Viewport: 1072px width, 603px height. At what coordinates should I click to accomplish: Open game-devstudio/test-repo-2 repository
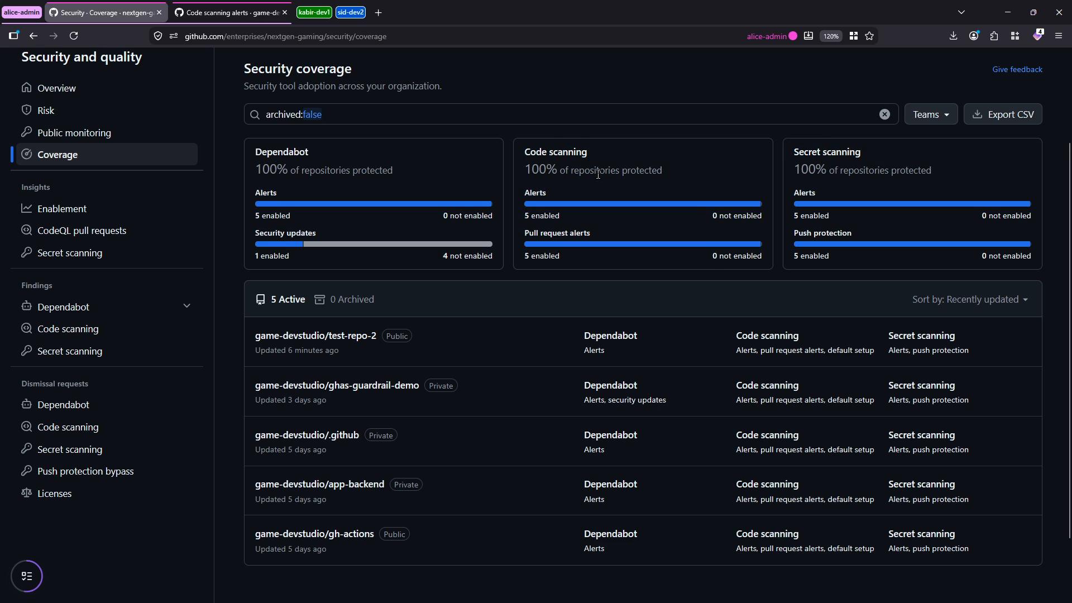click(x=315, y=336)
